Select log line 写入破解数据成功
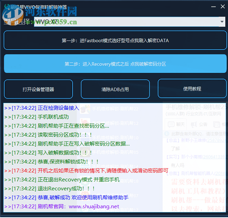This screenshot has height=218, width=228. point(48,153)
